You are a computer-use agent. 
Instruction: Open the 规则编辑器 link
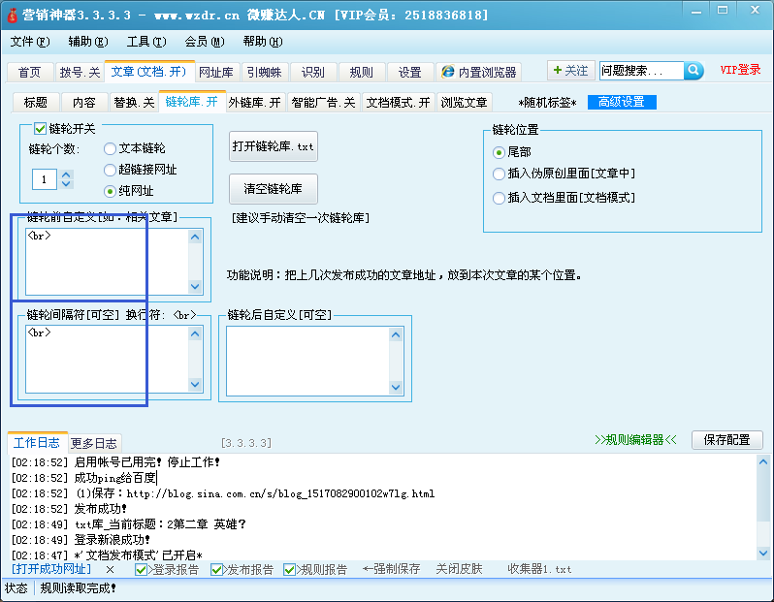pos(635,439)
